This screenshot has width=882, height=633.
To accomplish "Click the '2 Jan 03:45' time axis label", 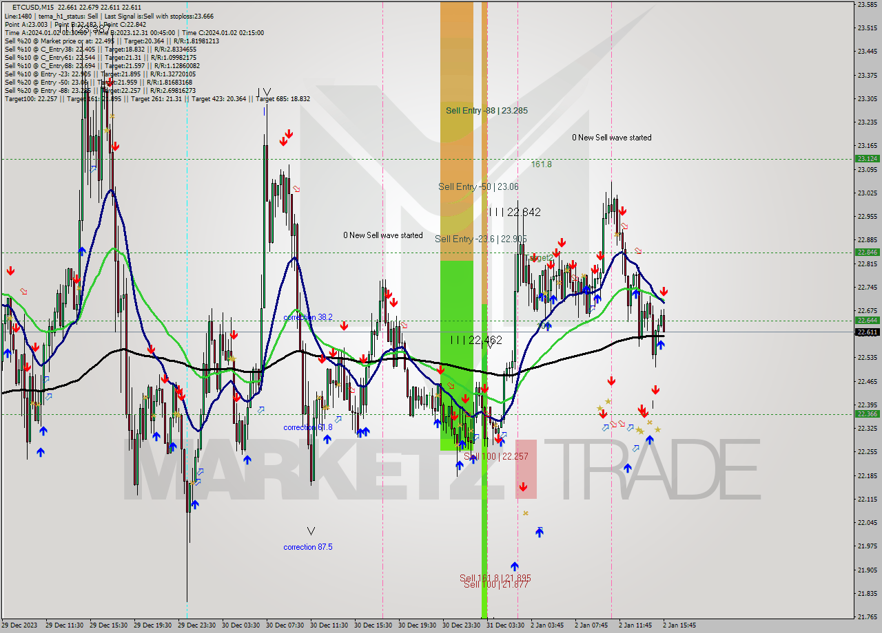I will tap(547, 625).
